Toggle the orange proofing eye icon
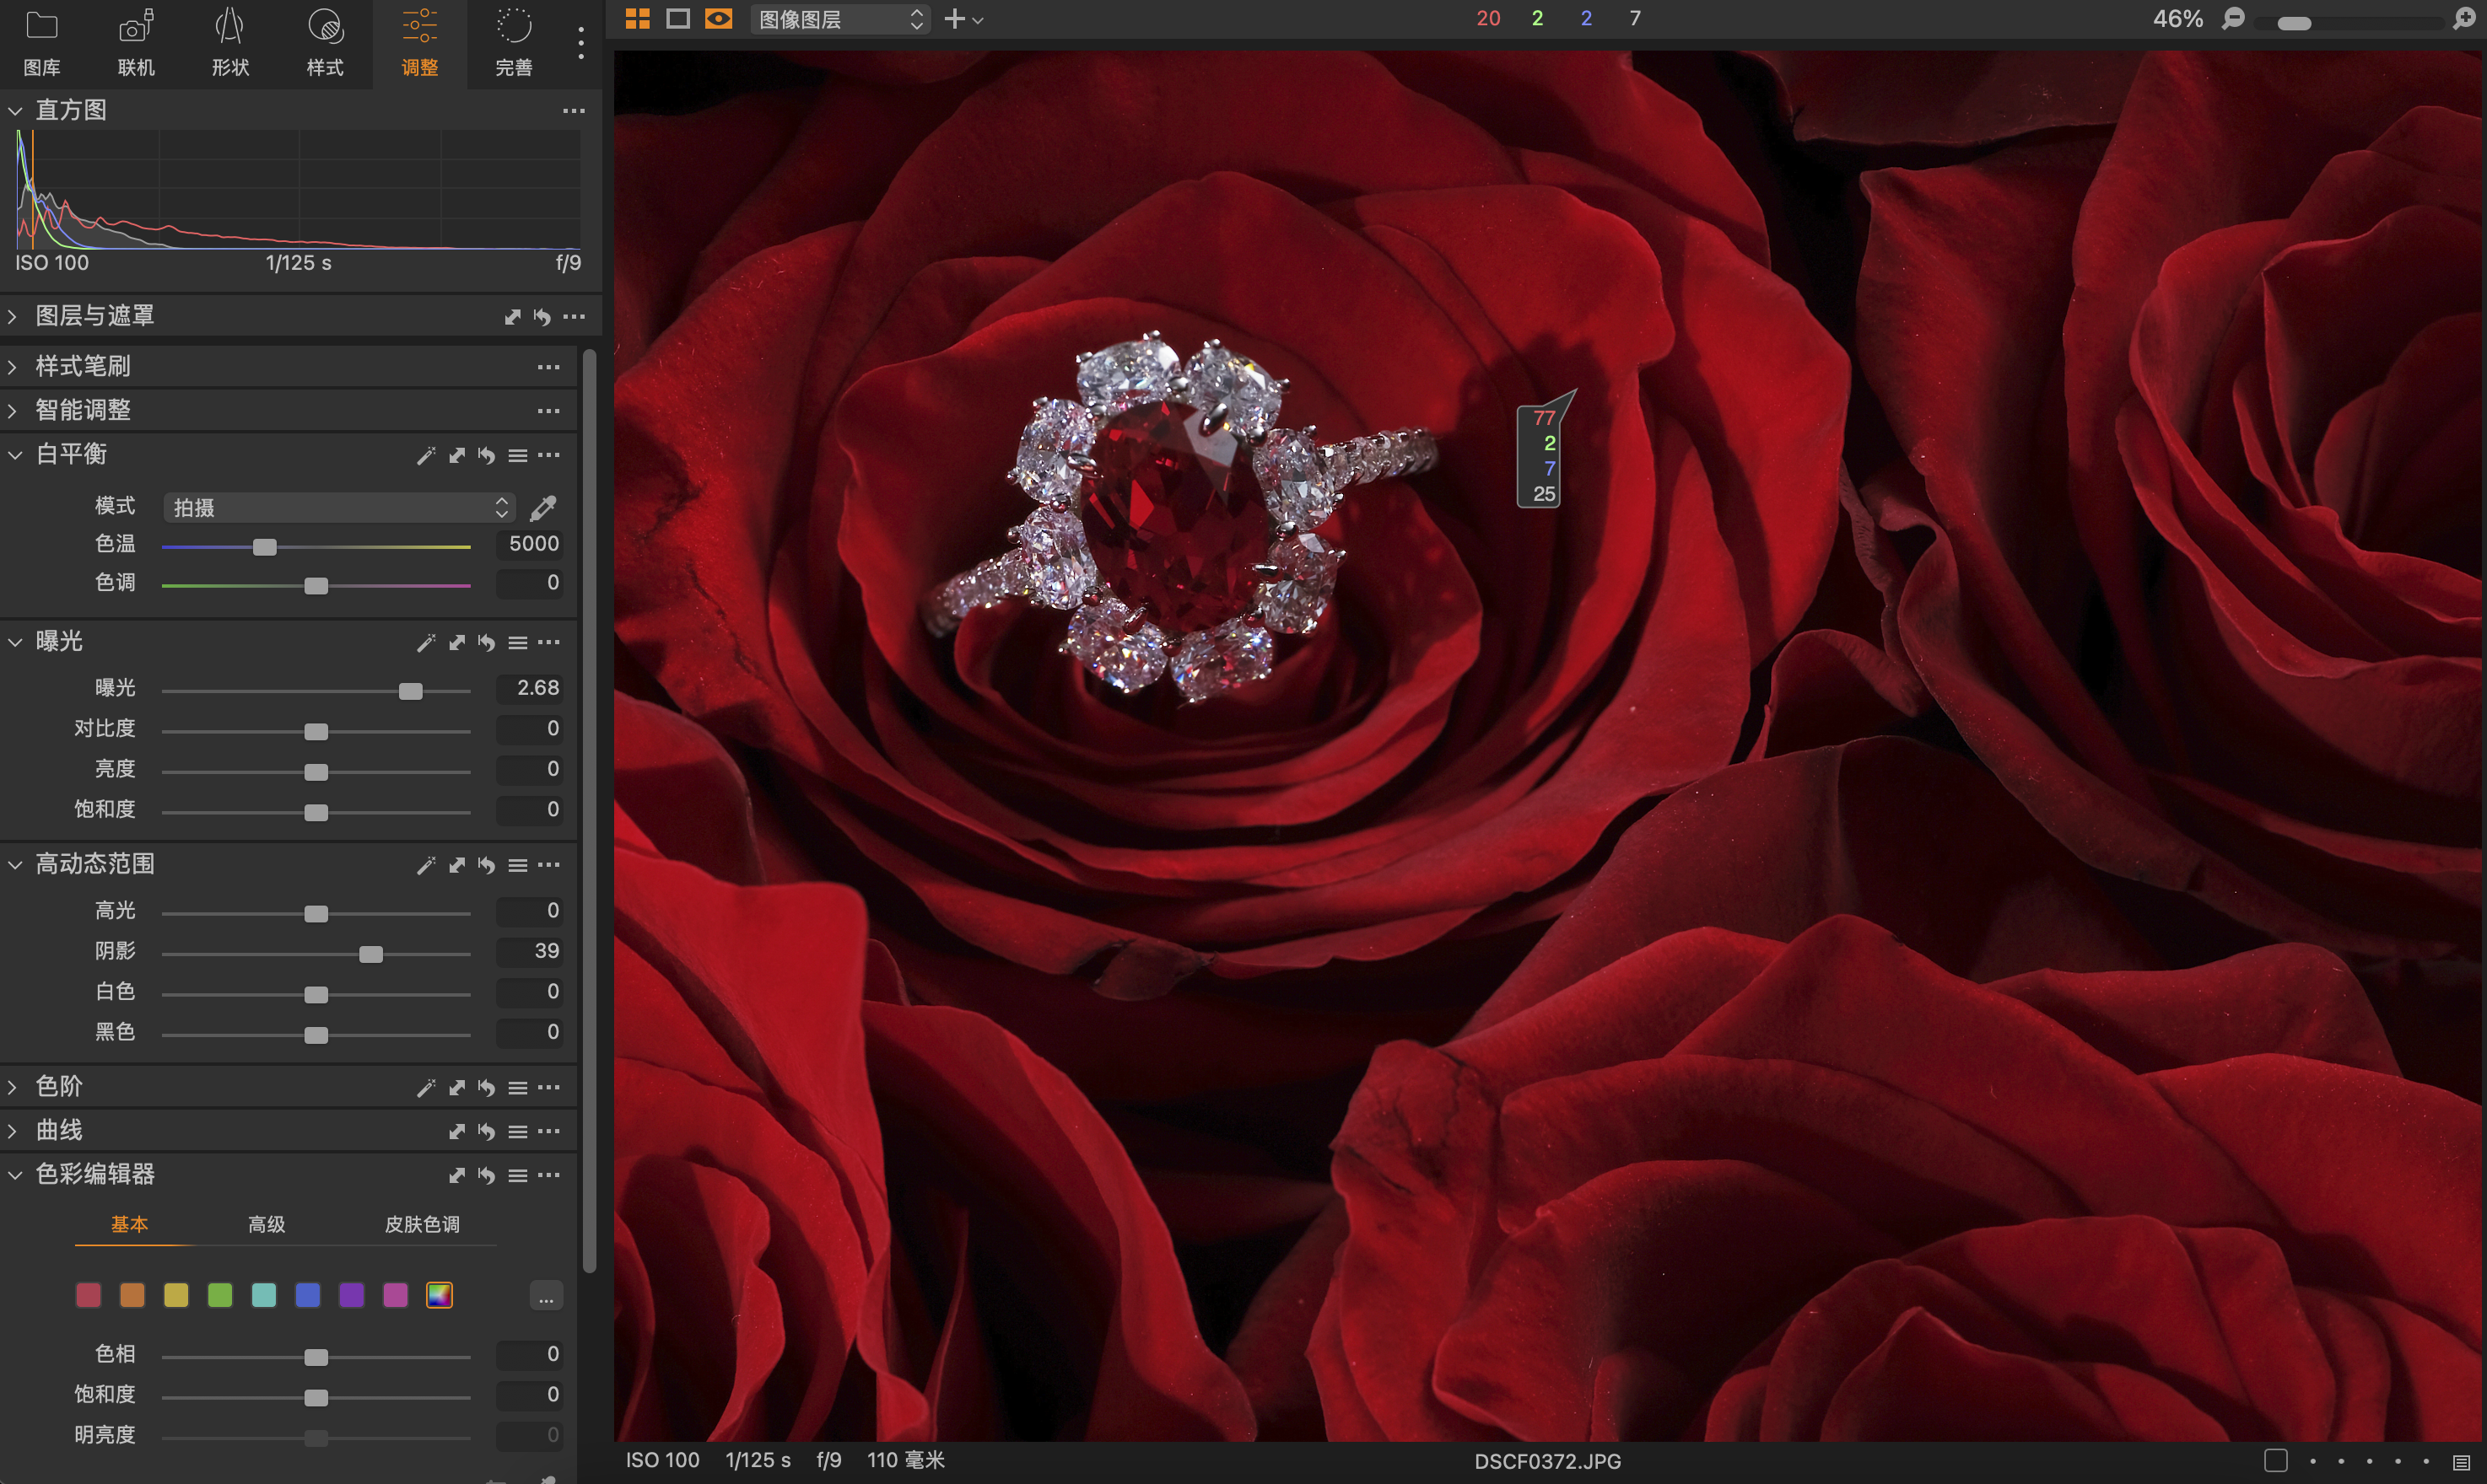 point(718,19)
